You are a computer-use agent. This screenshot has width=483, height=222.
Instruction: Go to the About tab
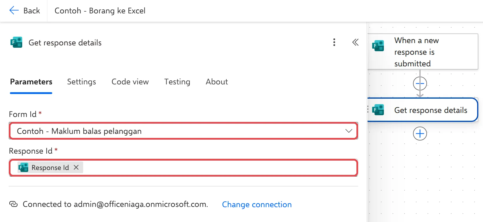(x=217, y=82)
